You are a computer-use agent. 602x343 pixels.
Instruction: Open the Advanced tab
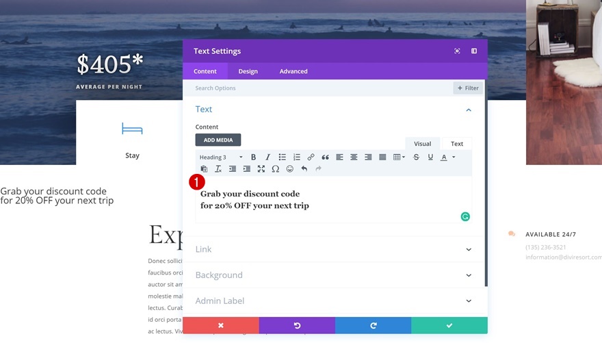(293, 71)
